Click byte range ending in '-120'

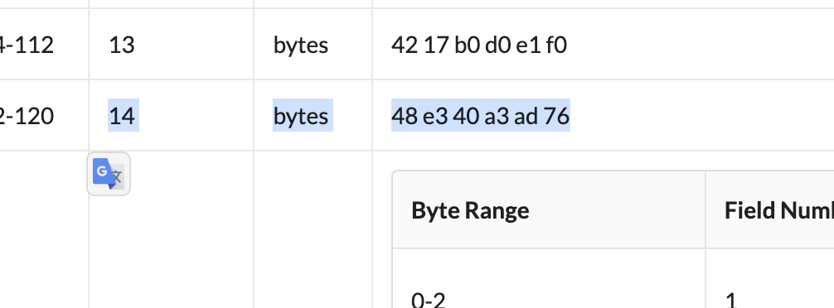click(x=27, y=116)
